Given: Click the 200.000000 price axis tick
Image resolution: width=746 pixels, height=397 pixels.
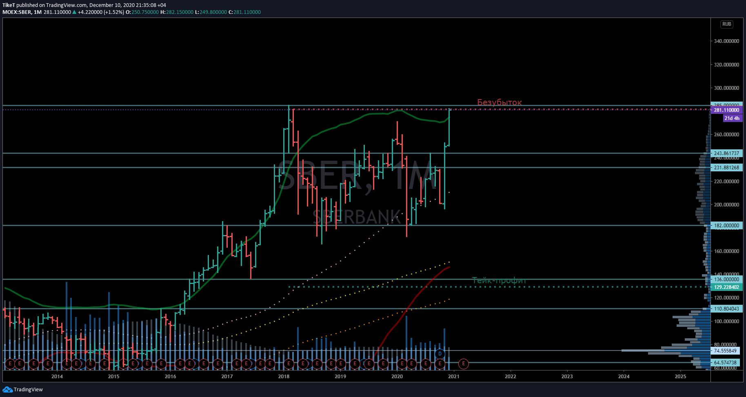Looking at the screenshot, I should (x=726, y=205).
